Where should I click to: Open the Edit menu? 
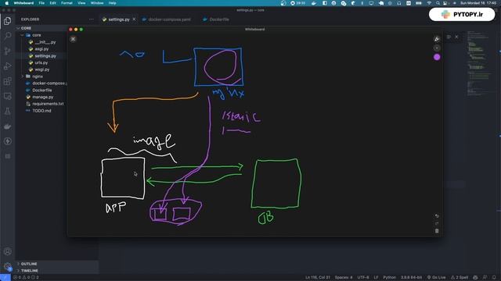coord(52,3)
